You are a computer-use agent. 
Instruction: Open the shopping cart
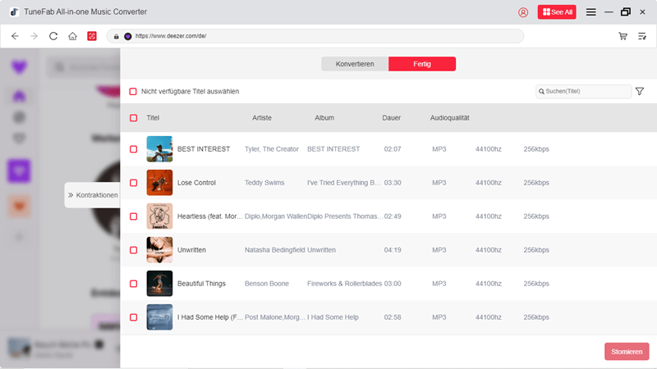coord(623,36)
